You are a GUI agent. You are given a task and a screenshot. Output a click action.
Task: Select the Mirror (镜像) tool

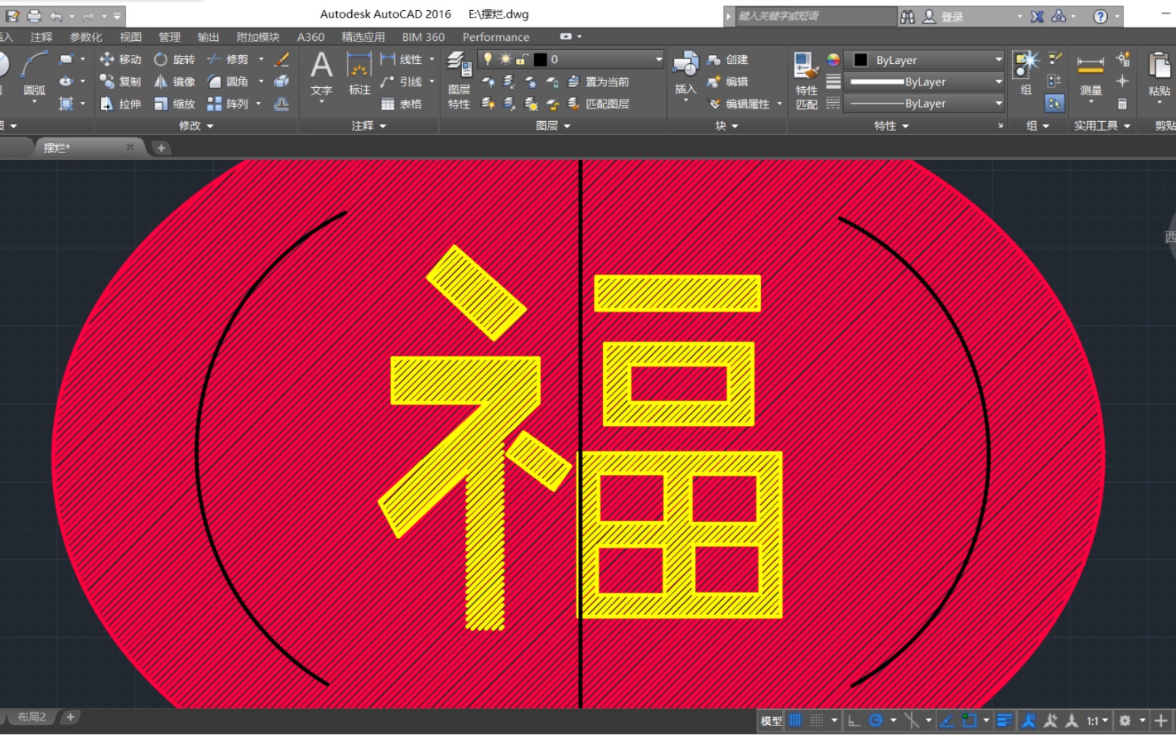[x=174, y=82]
